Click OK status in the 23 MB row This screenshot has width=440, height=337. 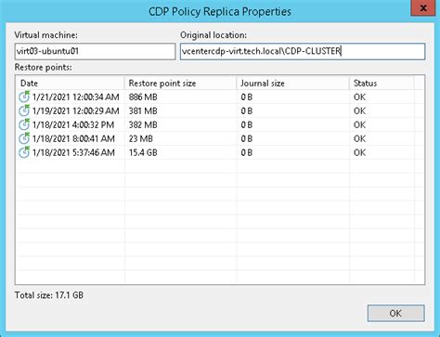click(x=359, y=139)
